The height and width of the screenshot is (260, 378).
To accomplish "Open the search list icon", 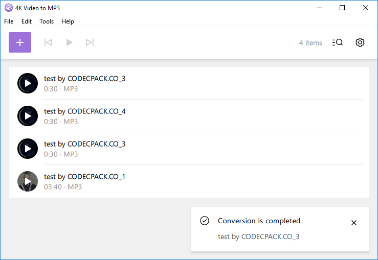I will [337, 42].
